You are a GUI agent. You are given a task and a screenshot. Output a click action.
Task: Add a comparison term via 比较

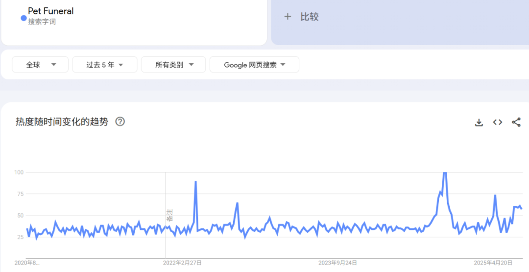click(310, 17)
